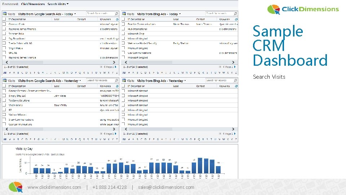Open the Raymond James Financial record below Comcast
Screen dimensions: 346x195
[22, 29]
